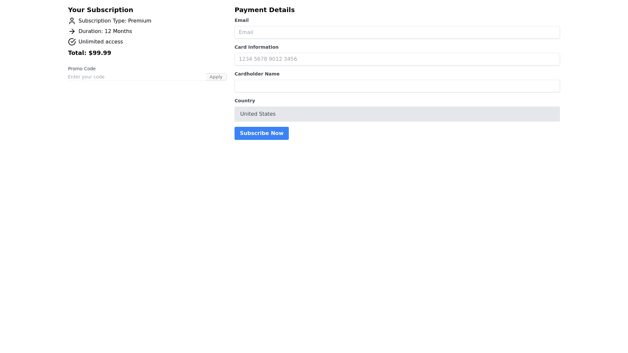Click the Promo Code entry field
This screenshot has height=353, width=628.
click(x=136, y=77)
